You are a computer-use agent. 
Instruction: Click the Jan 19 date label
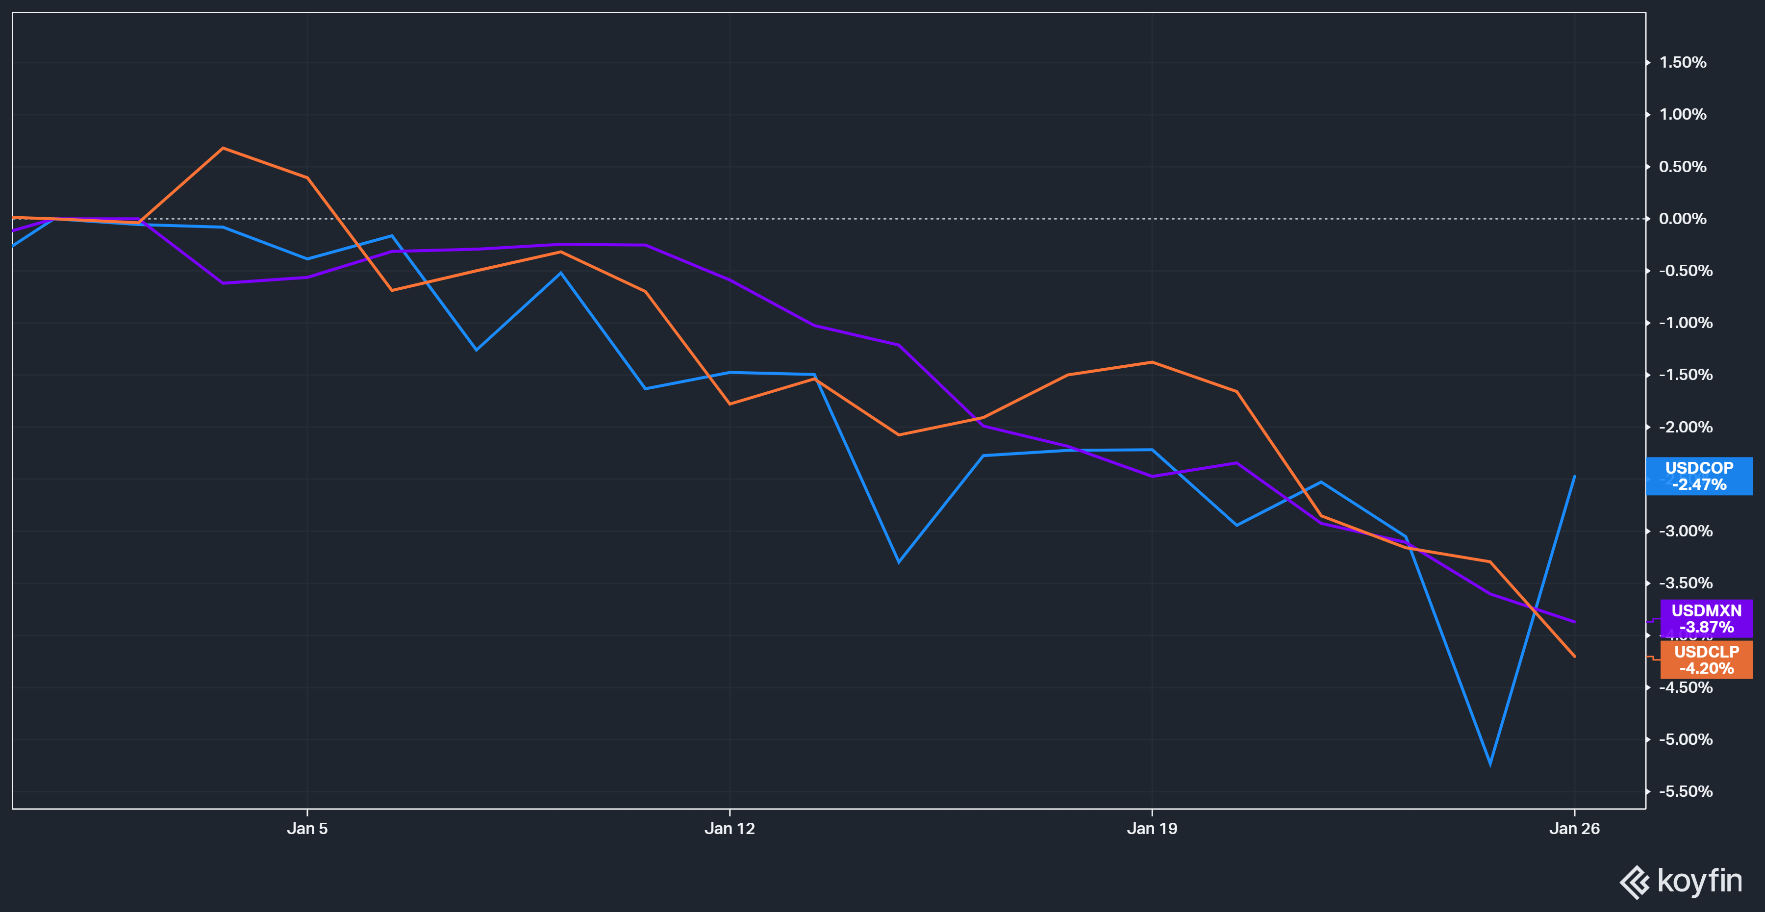tap(1152, 829)
